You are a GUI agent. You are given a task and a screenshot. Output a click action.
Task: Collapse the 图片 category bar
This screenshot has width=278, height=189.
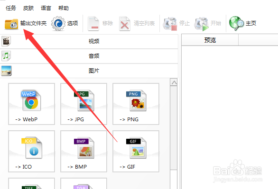click(x=89, y=71)
